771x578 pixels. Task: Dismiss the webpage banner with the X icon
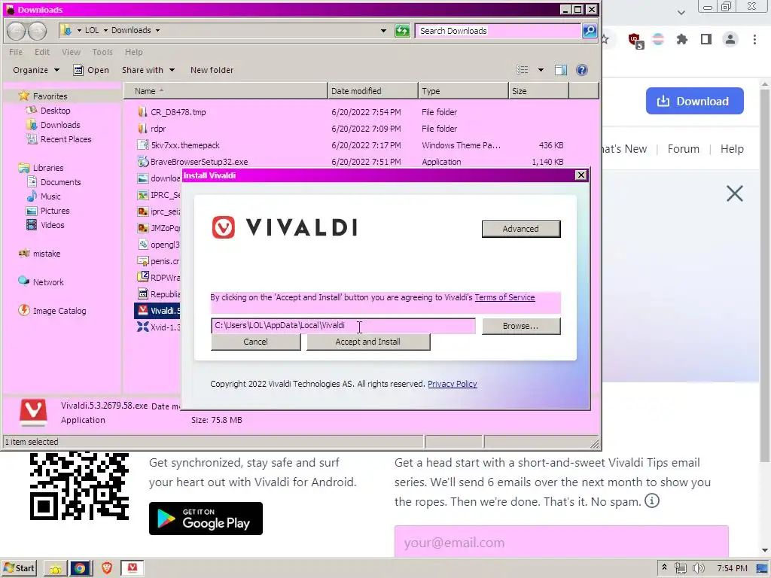[x=735, y=193]
